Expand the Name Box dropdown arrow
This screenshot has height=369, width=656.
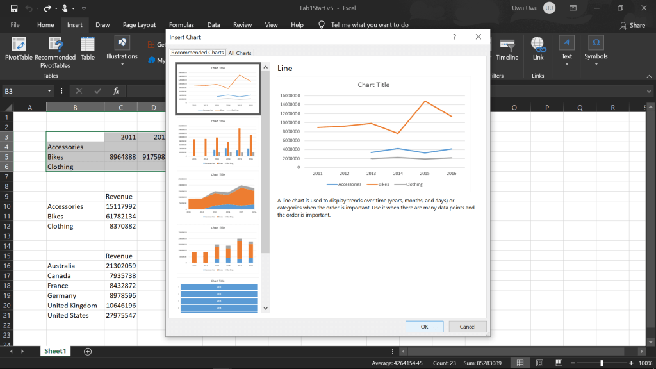pos(49,92)
